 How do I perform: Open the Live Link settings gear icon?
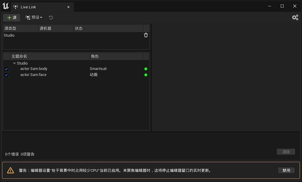tap(295, 17)
